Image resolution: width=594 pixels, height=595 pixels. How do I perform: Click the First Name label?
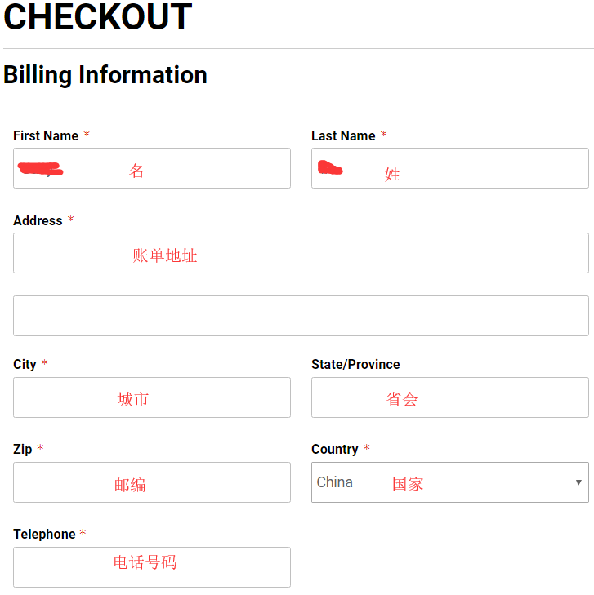46,135
